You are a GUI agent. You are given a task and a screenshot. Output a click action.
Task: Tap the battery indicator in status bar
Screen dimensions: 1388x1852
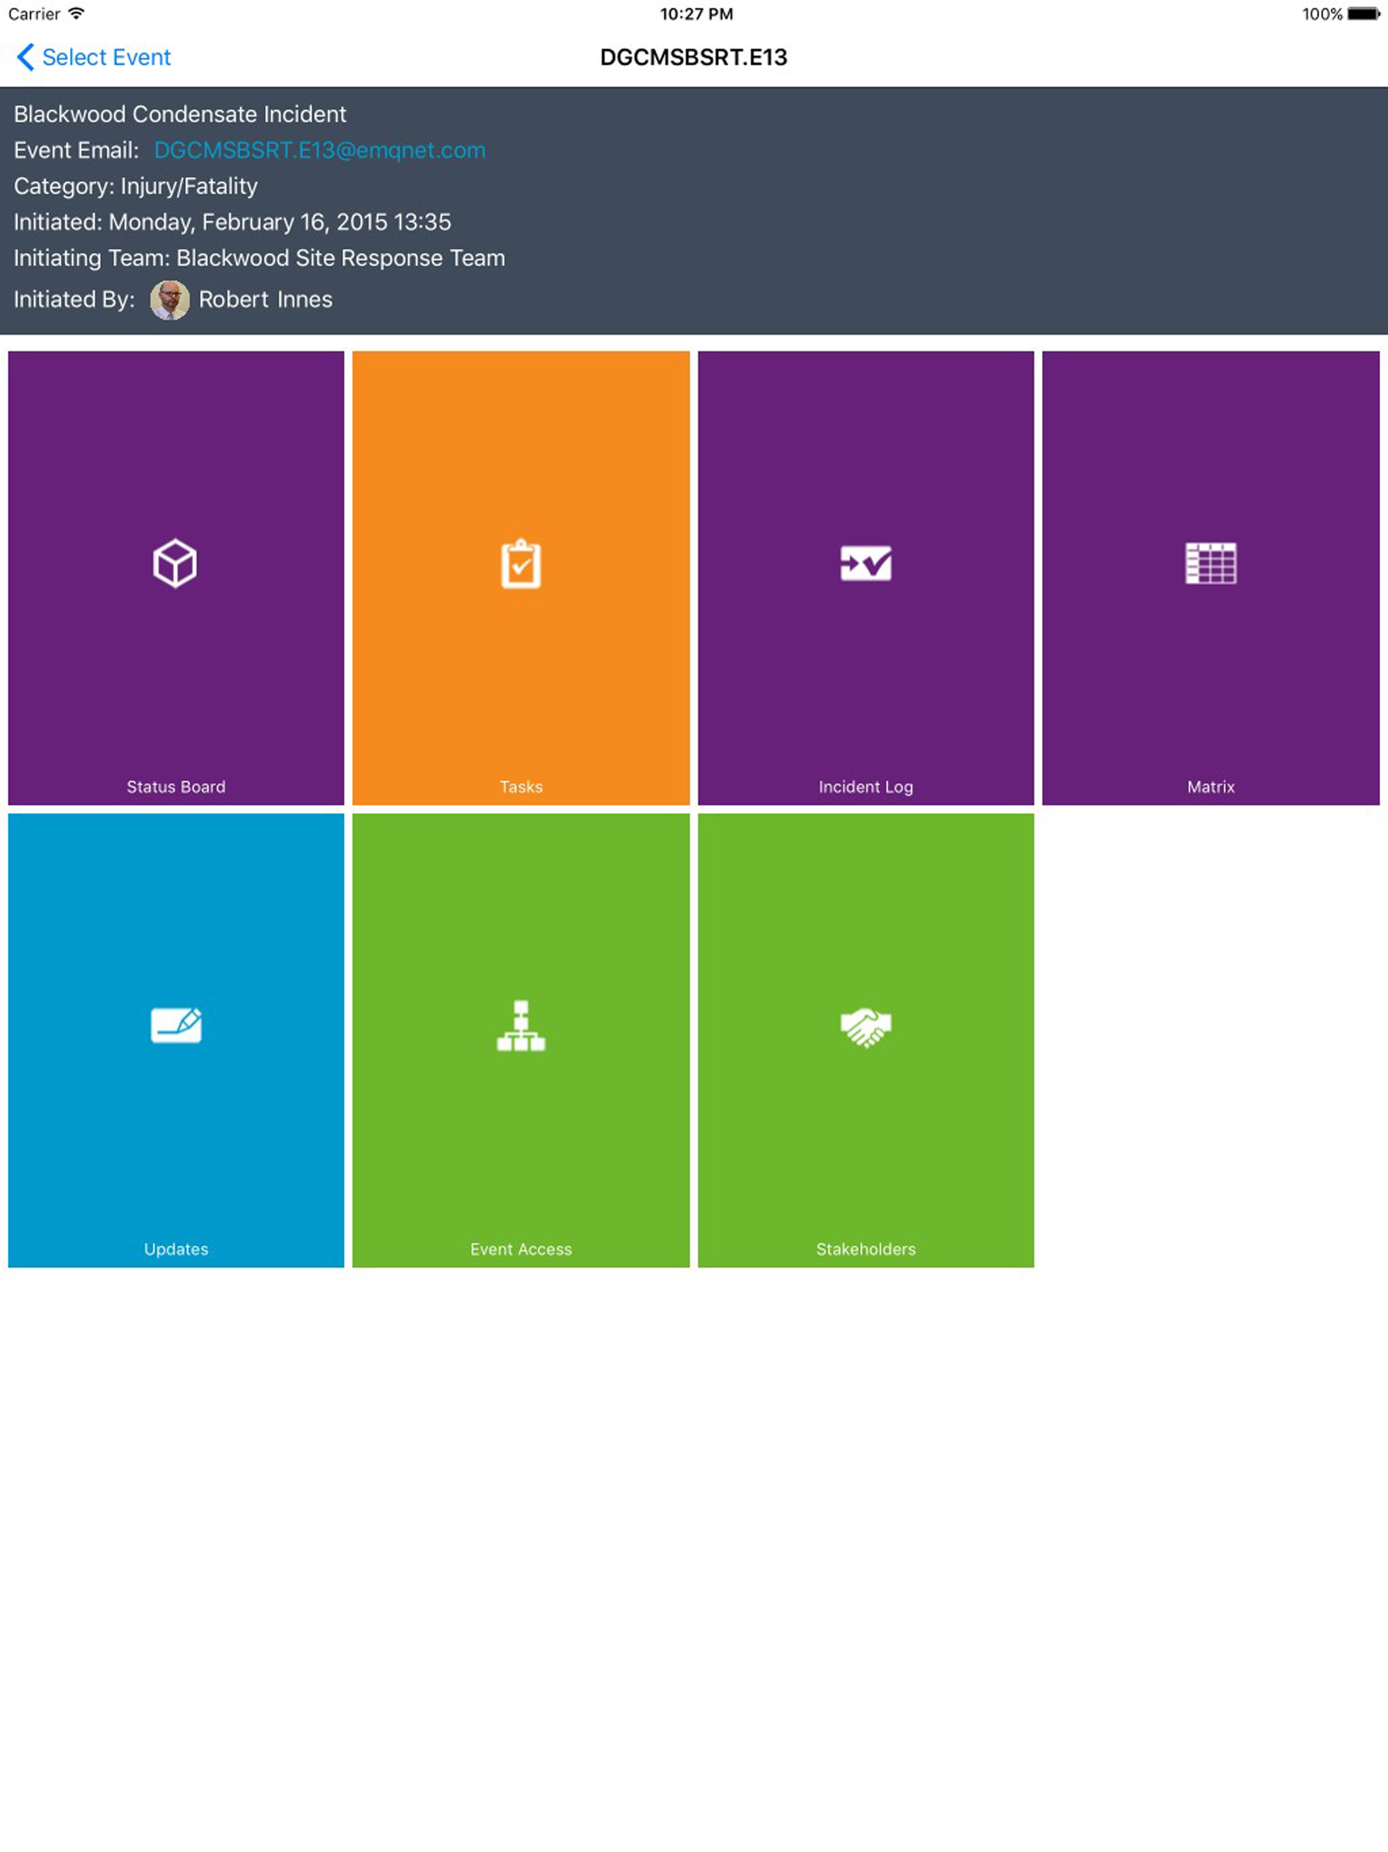[x=1363, y=14]
